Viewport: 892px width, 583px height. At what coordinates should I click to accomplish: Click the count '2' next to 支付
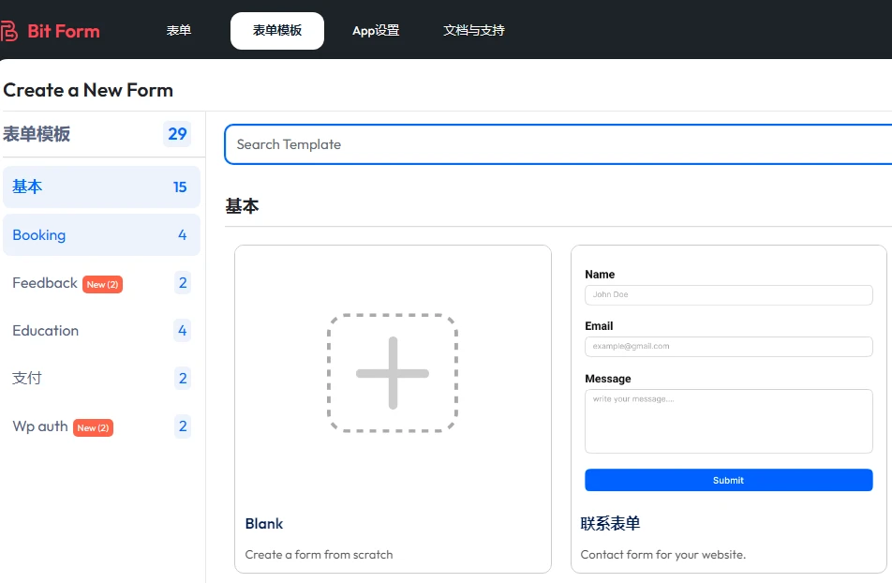point(182,378)
